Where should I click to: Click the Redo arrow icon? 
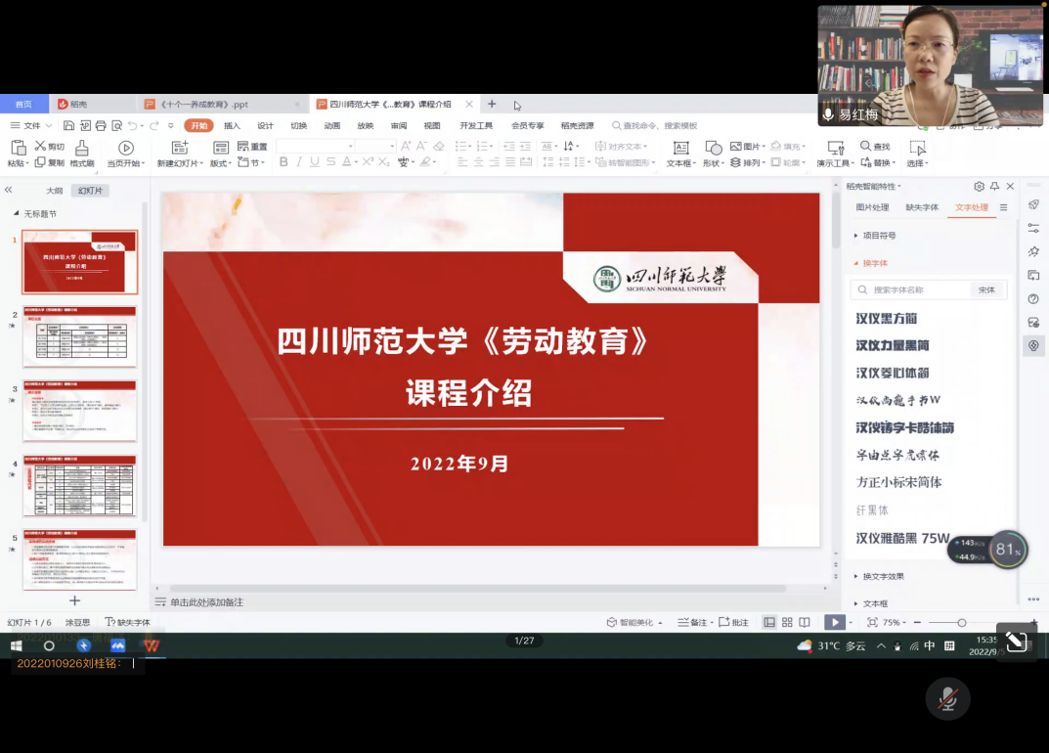[154, 125]
